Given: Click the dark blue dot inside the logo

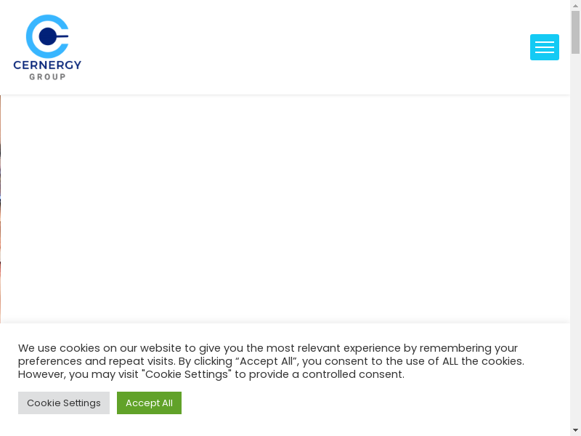Looking at the screenshot, I should point(47,36).
